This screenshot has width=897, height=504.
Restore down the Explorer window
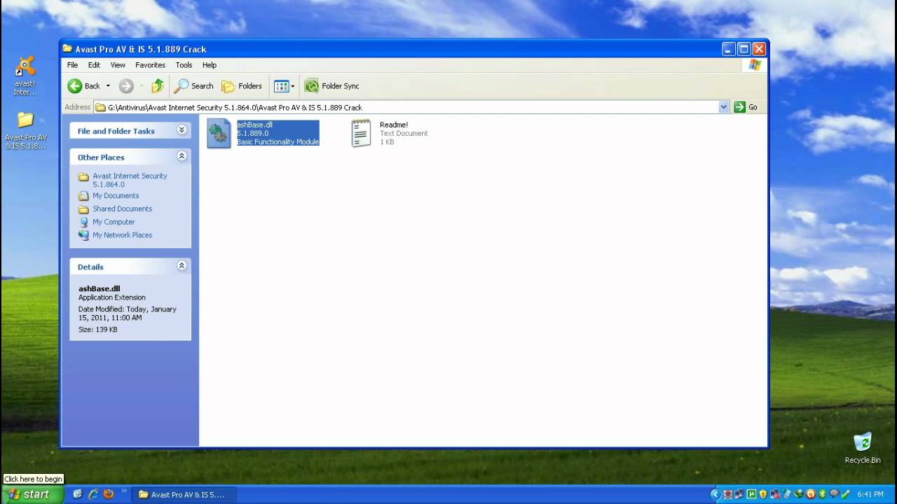click(744, 49)
